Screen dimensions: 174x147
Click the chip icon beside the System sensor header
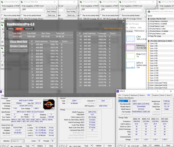click(149, 19)
